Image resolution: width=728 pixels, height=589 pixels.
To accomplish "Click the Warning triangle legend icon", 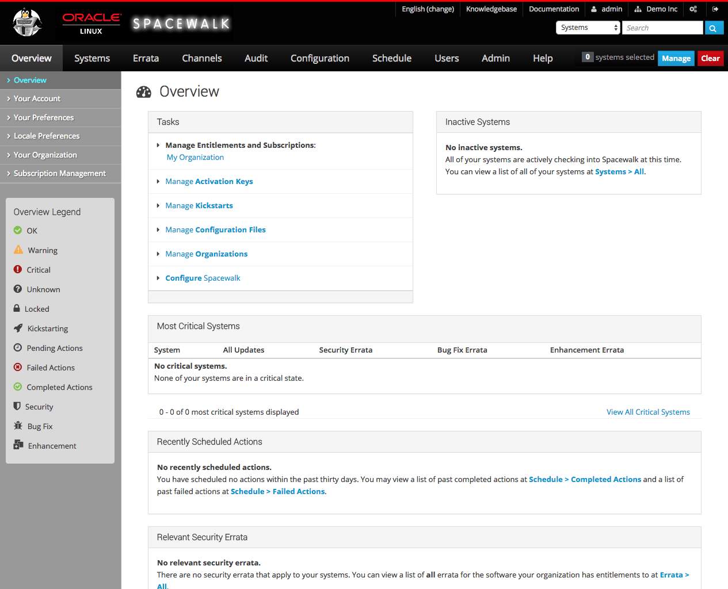I will point(18,250).
